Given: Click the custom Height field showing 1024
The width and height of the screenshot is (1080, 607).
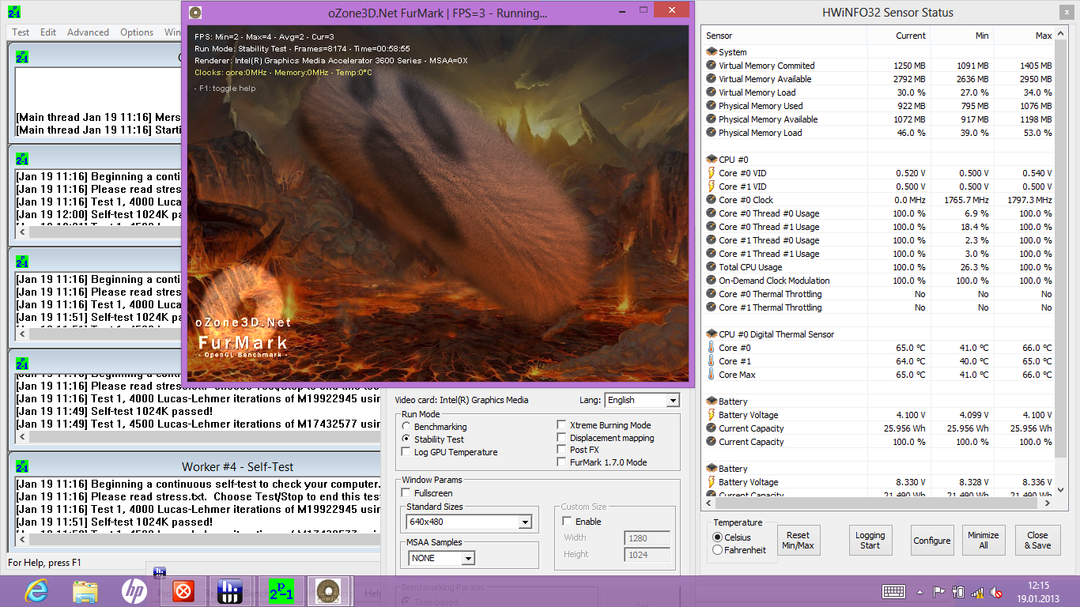Looking at the screenshot, I should (x=648, y=555).
